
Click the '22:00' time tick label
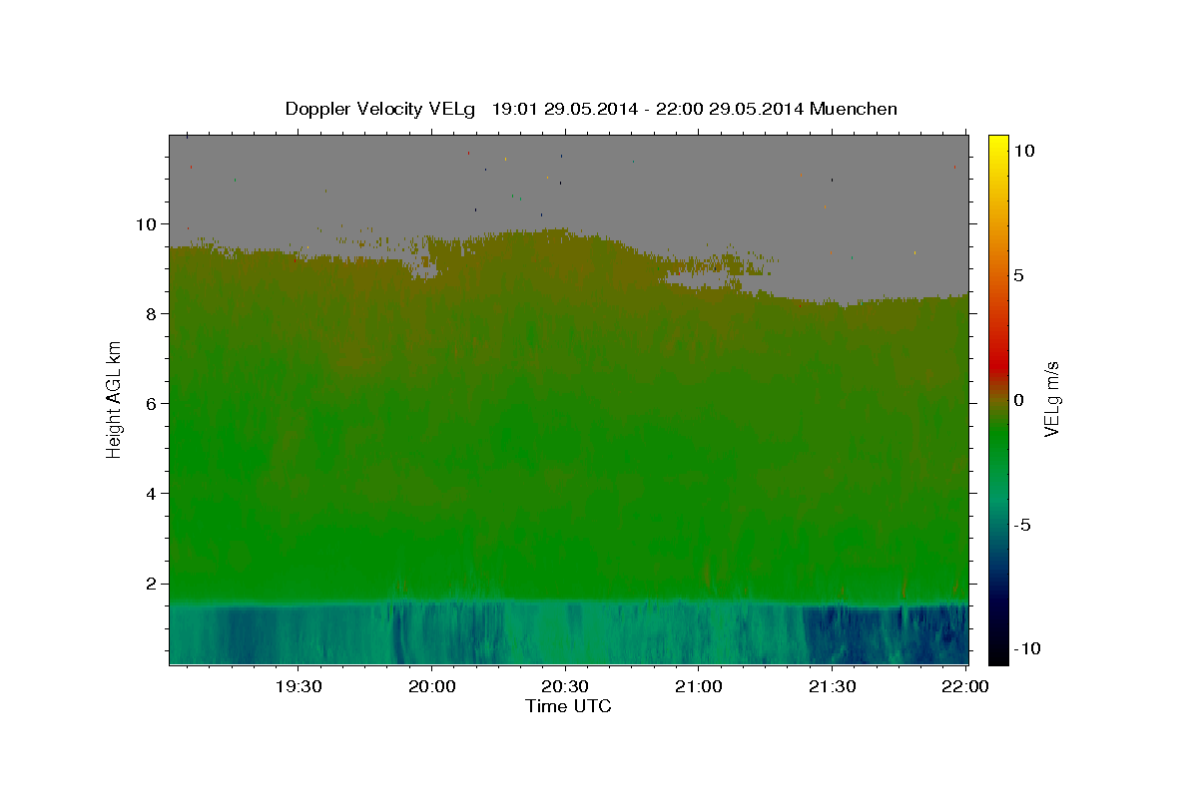(965, 686)
